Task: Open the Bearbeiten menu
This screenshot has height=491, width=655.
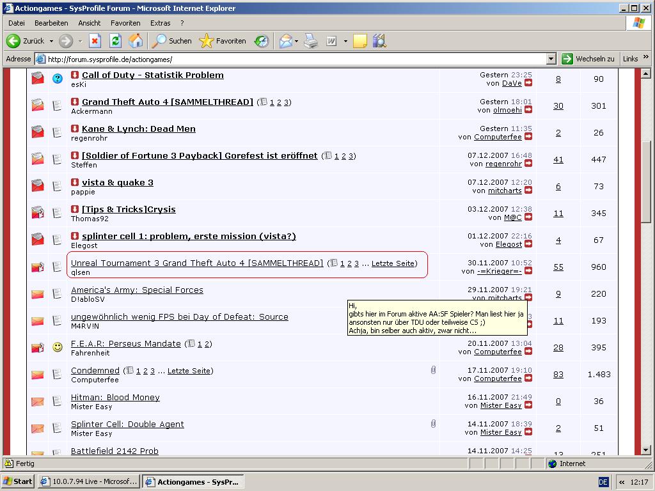Action: 51,23
